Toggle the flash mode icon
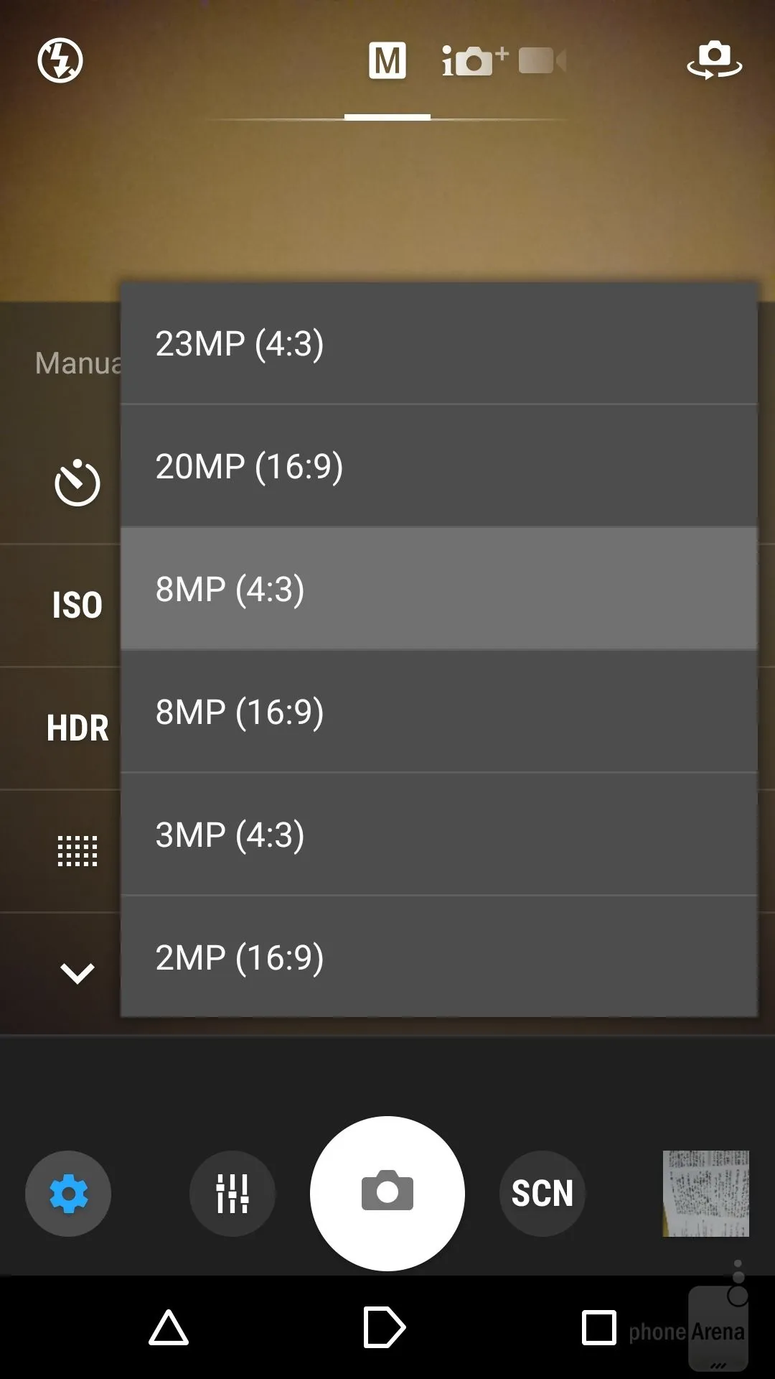The height and width of the screenshot is (1379, 775). pyautogui.click(x=60, y=60)
